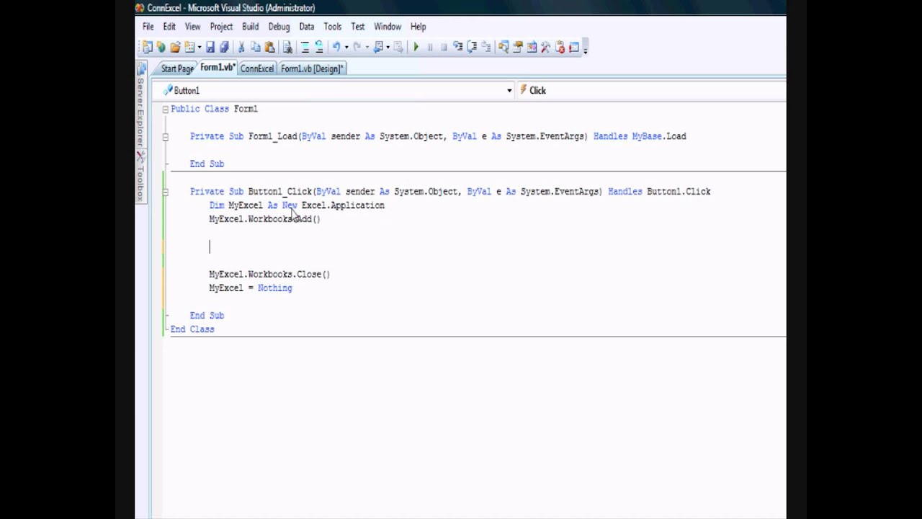The image size is (922, 519).
Task: Click the MyExcel.Workbooks.Close() code line
Action: pos(269,275)
